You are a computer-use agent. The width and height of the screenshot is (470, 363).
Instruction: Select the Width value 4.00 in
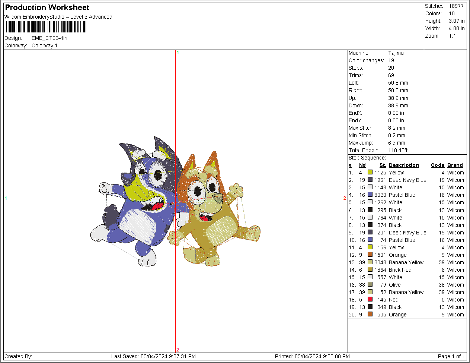457,28
